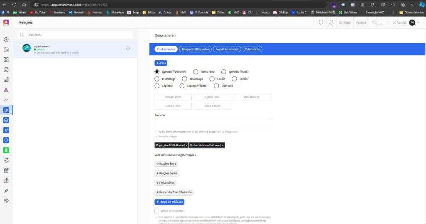The width and height of the screenshot is (426, 224).
Task: Expand the Enviar Direct section
Action: tap(166, 183)
